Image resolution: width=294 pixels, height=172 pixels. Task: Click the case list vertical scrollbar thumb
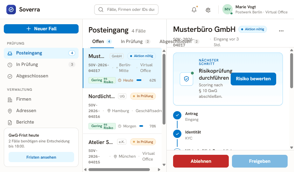coord(164,89)
